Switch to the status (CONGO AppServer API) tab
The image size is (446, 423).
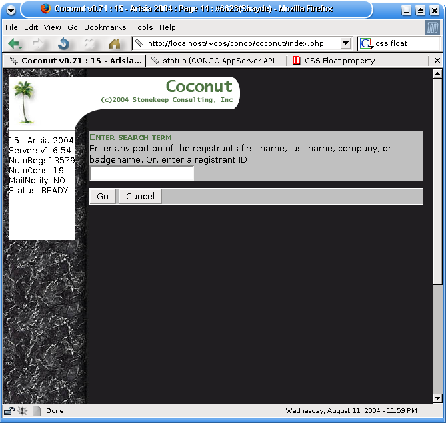pos(216,61)
